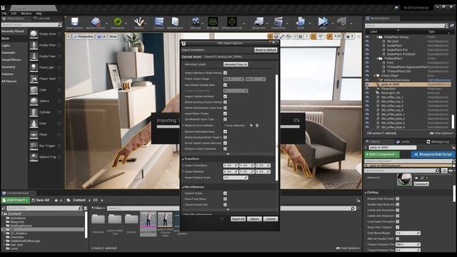Select the Cube shape icon
The height and width of the screenshot is (257, 457).
coord(34,90)
